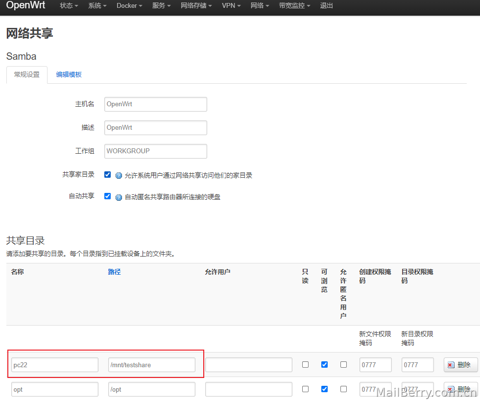Click the name field containing opt

[55, 389]
